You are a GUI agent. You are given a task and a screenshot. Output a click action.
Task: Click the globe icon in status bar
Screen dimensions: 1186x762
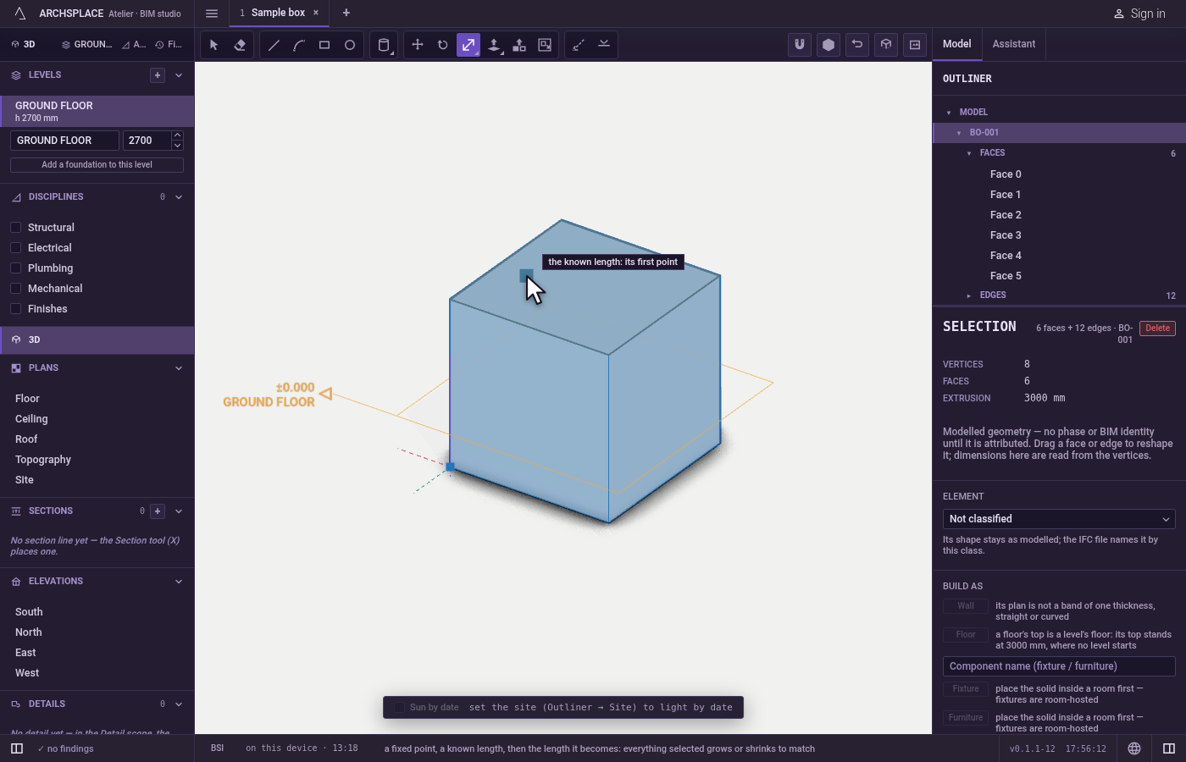(1134, 748)
